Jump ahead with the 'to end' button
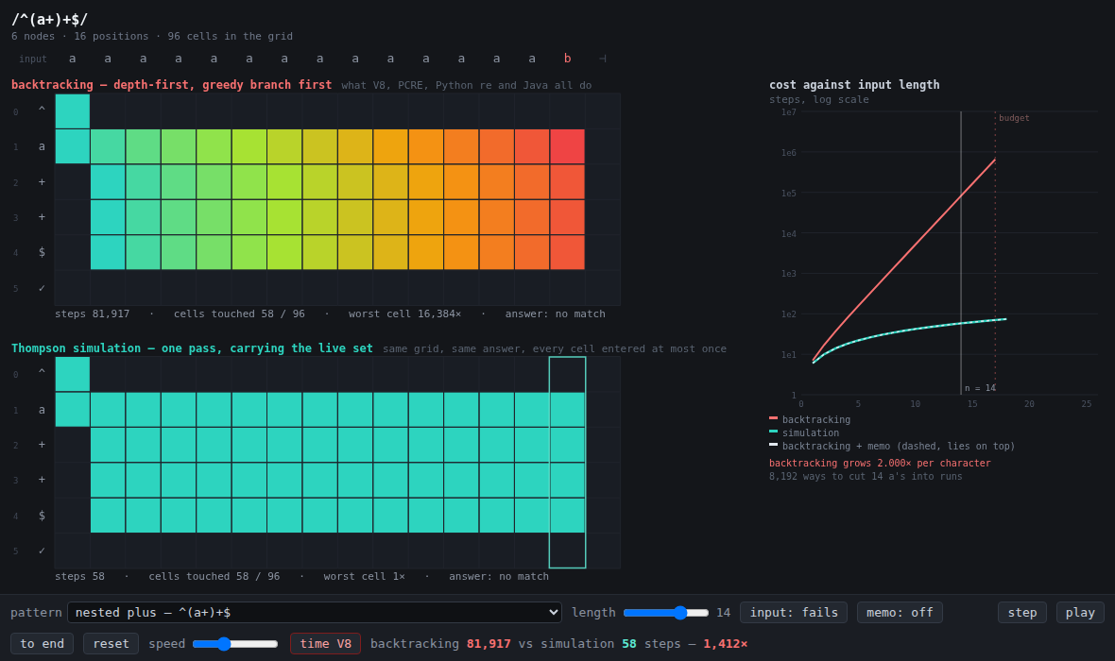 [42, 643]
